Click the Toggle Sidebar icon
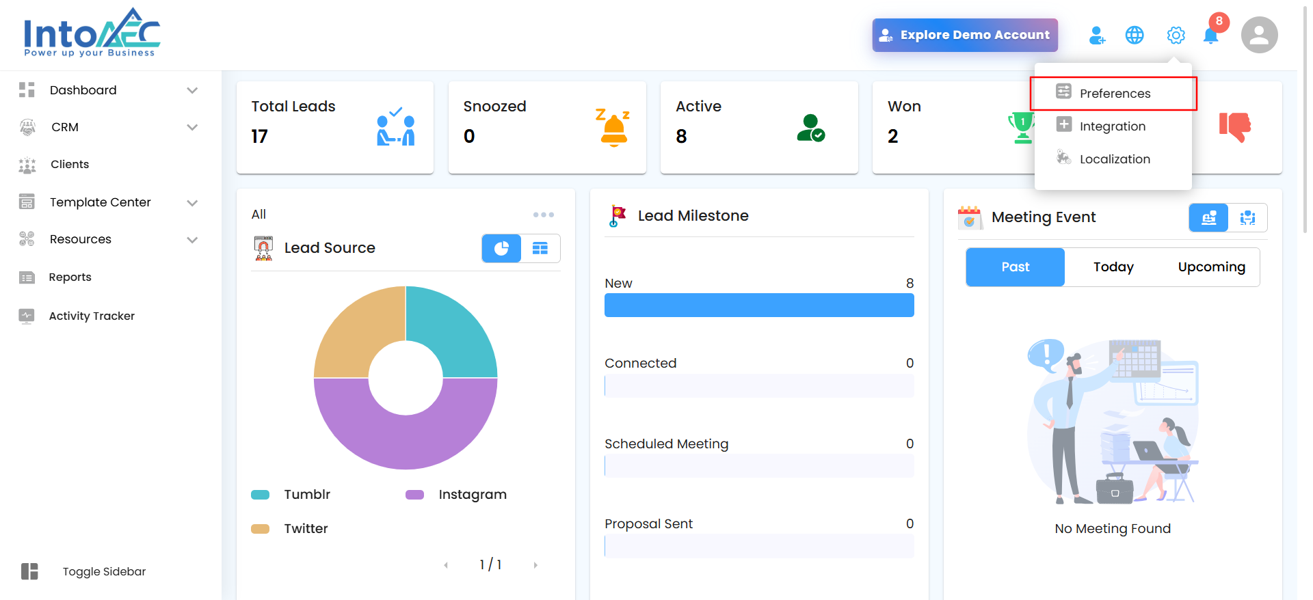Image resolution: width=1313 pixels, height=600 pixels. [29, 571]
